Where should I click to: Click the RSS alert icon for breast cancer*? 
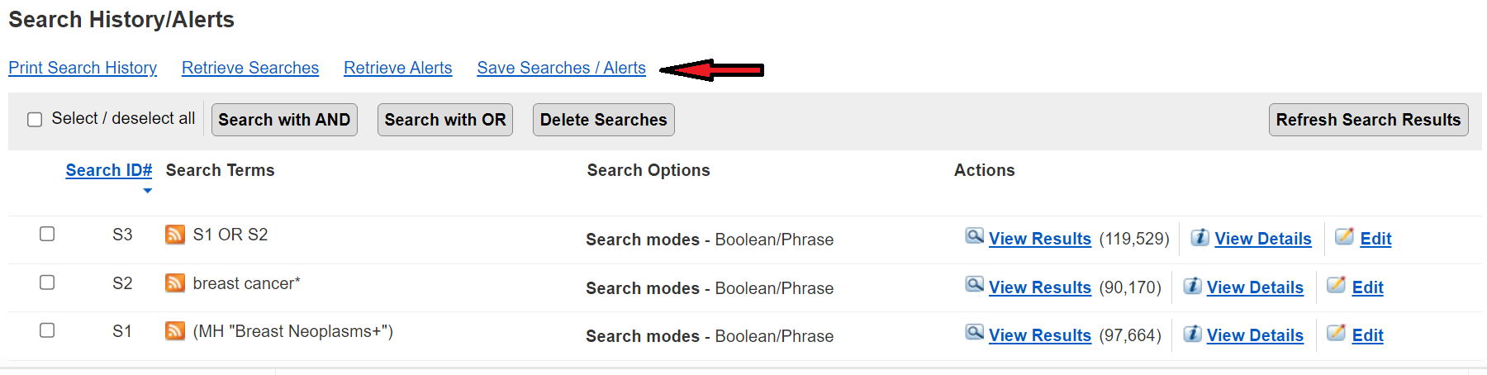[175, 283]
